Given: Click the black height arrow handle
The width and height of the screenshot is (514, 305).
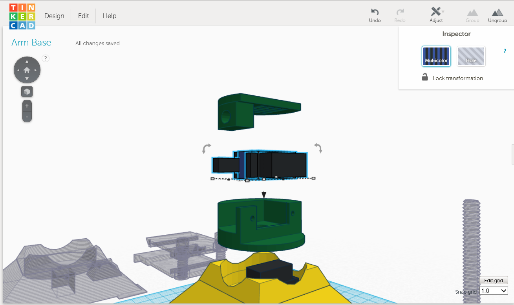Looking at the screenshot, I should click(264, 194).
